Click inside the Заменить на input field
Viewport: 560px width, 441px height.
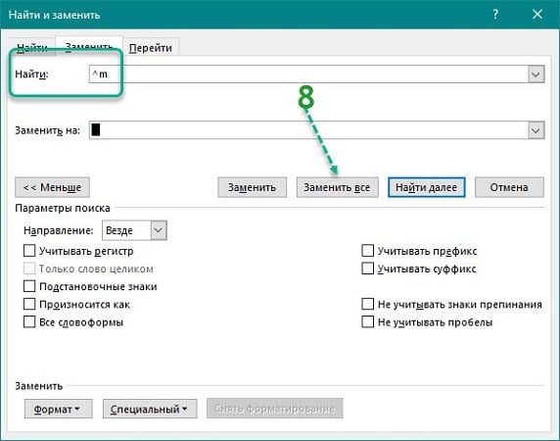pyautogui.click(x=308, y=130)
